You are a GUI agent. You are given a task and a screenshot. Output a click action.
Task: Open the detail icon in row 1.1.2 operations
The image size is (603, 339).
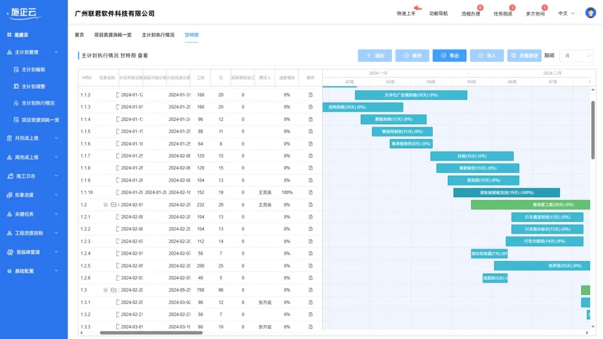click(310, 95)
